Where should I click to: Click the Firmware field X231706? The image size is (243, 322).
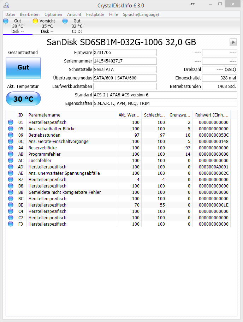(x=125, y=53)
